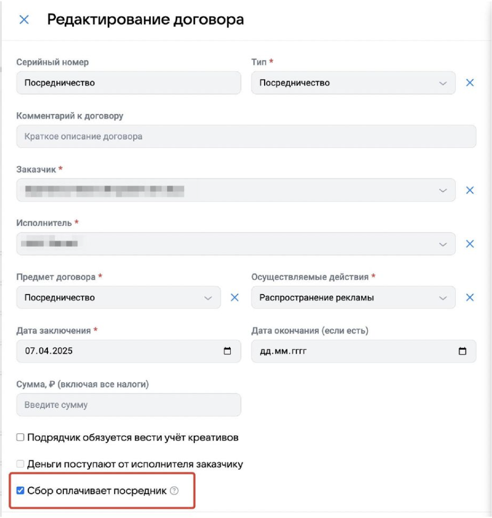Image resolution: width=492 pixels, height=518 pixels.
Task: Focus the 'Введите сумму' amount field
Action: tap(129, 405)
